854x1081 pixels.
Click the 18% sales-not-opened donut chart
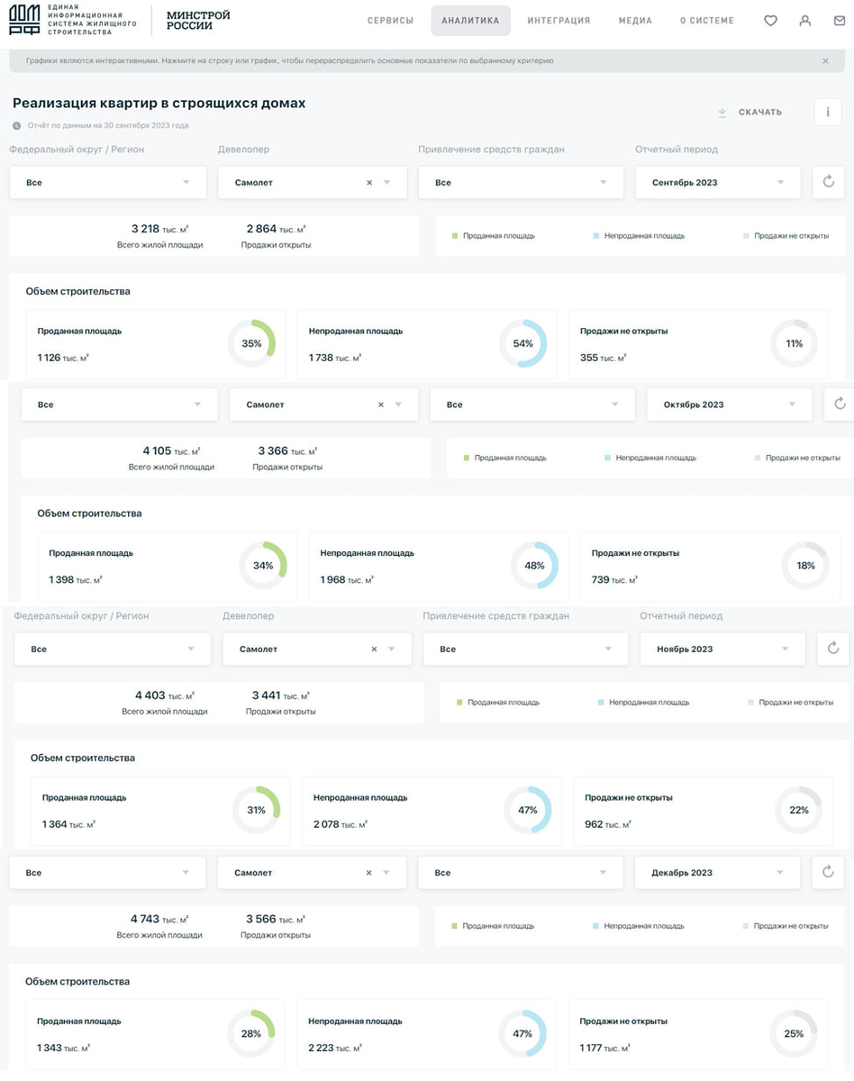click(x=805, y=566)
